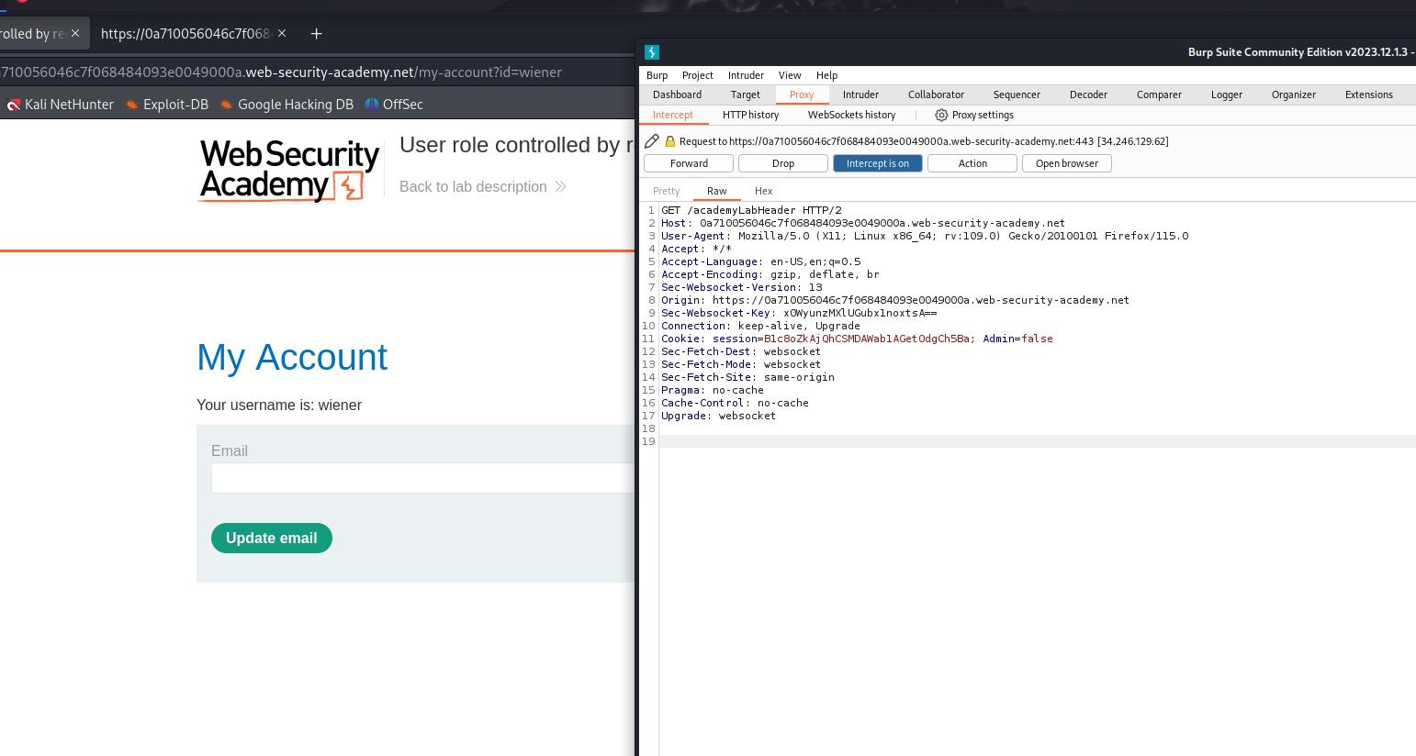The image size is (1416, 756).
Task: Click the Sec-Websocket-Key header line
Action: point(799,313)
